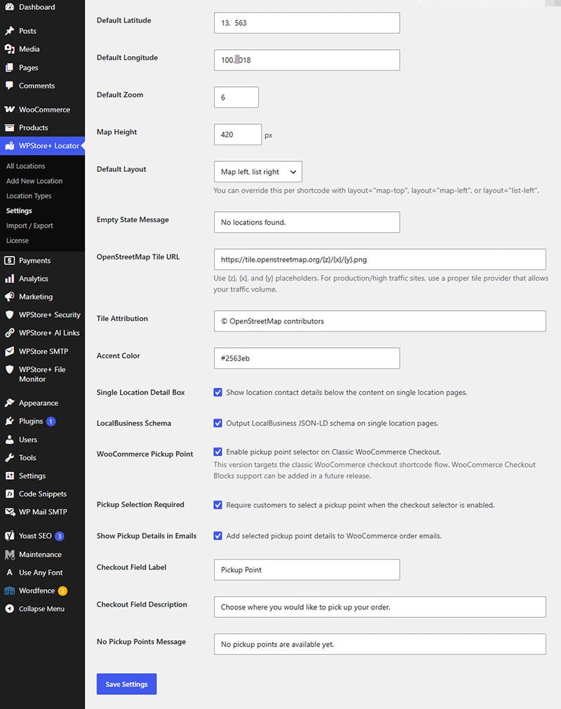Click the Save Settings button
This screenshot has width=561, height=709.
tap(126, 684)
